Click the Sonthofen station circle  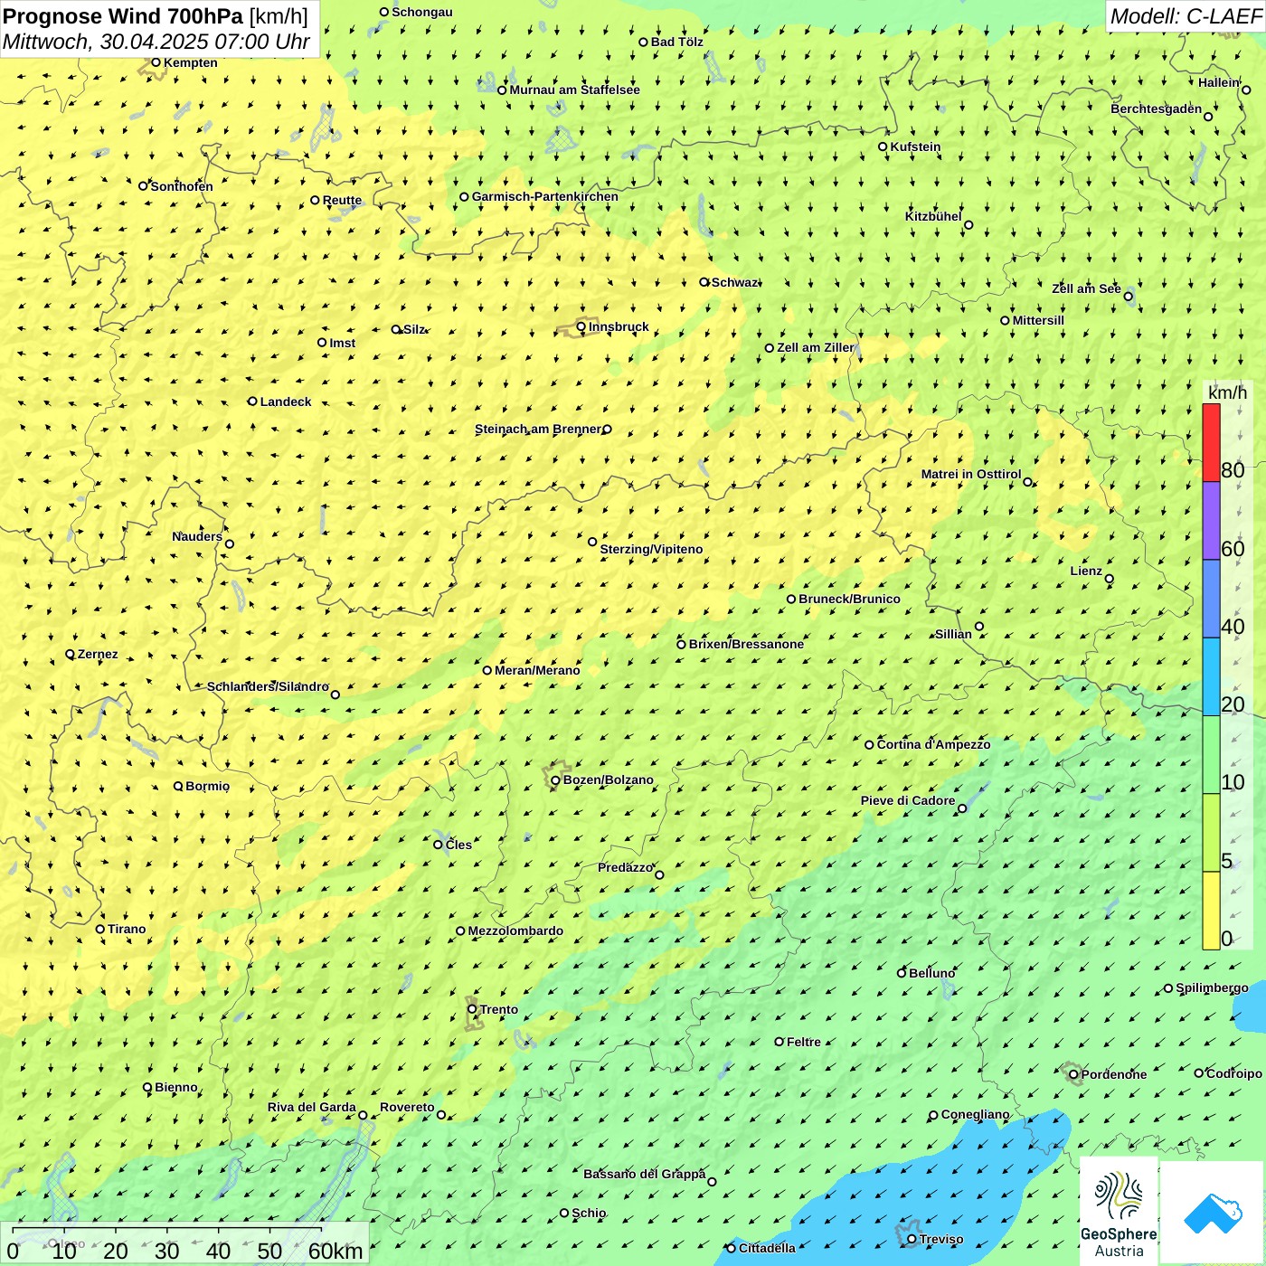point(143,186)
